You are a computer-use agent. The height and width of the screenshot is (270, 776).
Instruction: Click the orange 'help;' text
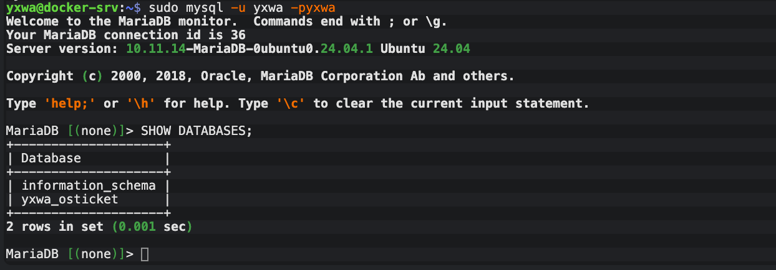click(x=70, y=103)
